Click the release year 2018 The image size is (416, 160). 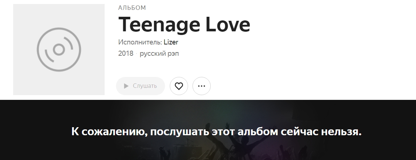126,54
